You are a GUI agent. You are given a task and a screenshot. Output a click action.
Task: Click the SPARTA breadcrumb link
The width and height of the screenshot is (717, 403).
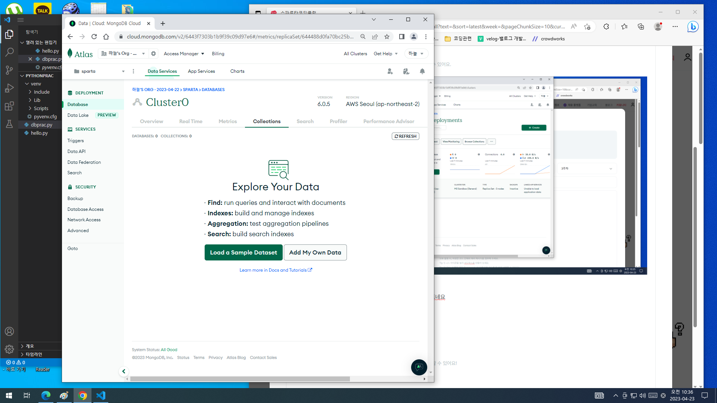click(x=190, y=90)
